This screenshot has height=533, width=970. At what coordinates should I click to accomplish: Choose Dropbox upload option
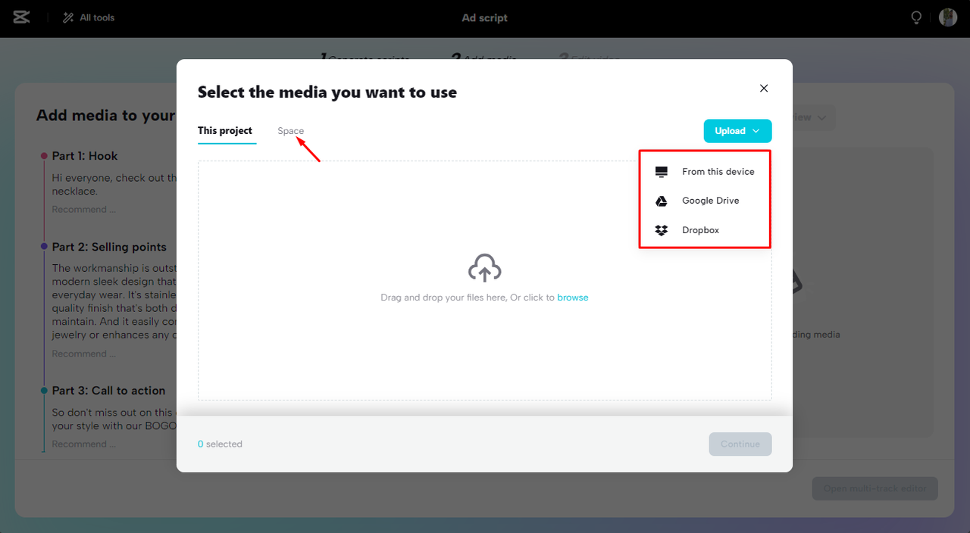coord(705,230)
